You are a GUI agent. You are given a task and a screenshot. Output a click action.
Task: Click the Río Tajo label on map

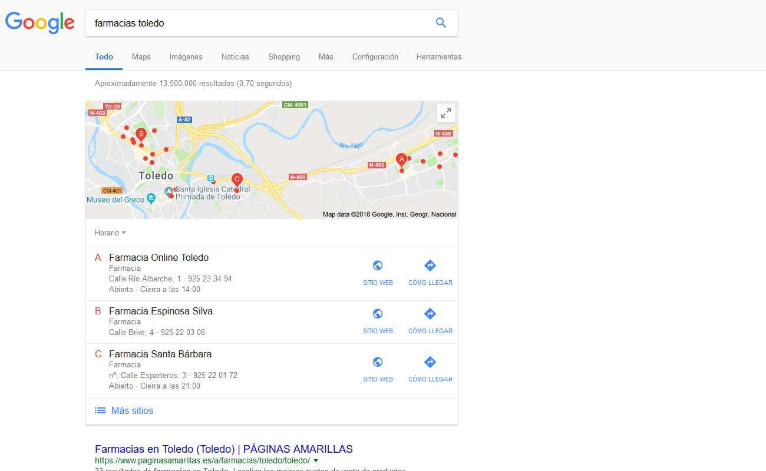(350, 145)
